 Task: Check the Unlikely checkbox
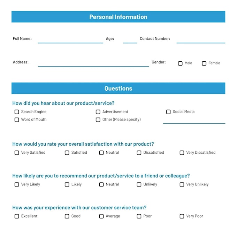pos(139,184)
